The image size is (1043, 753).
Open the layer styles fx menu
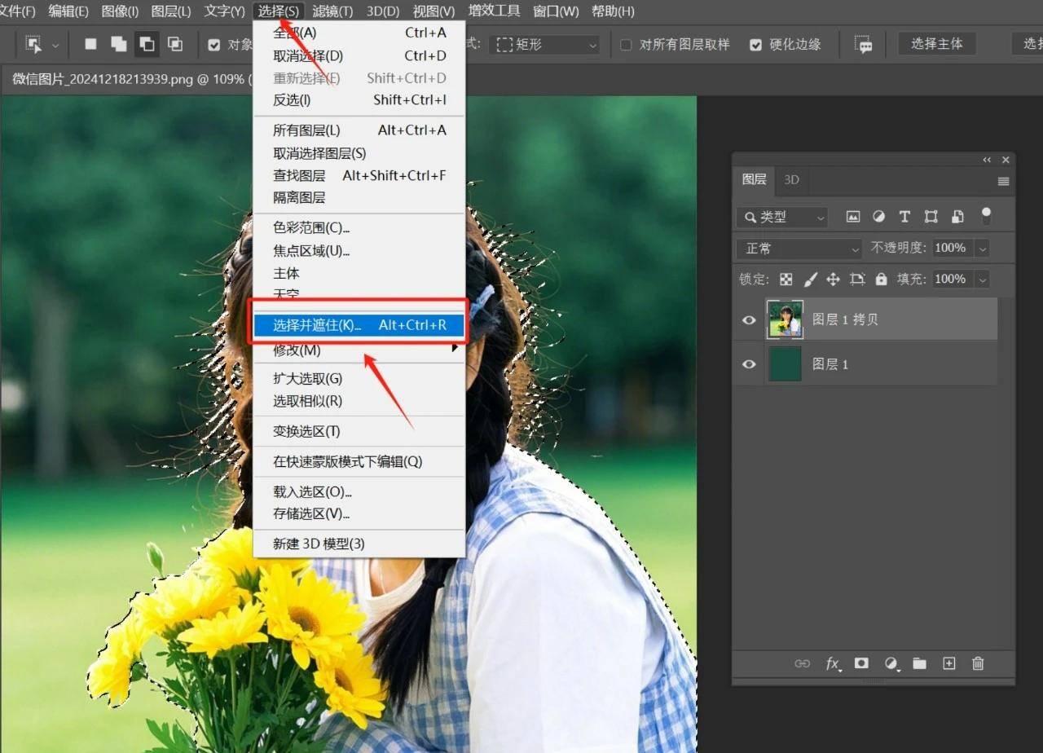point(832,663)
